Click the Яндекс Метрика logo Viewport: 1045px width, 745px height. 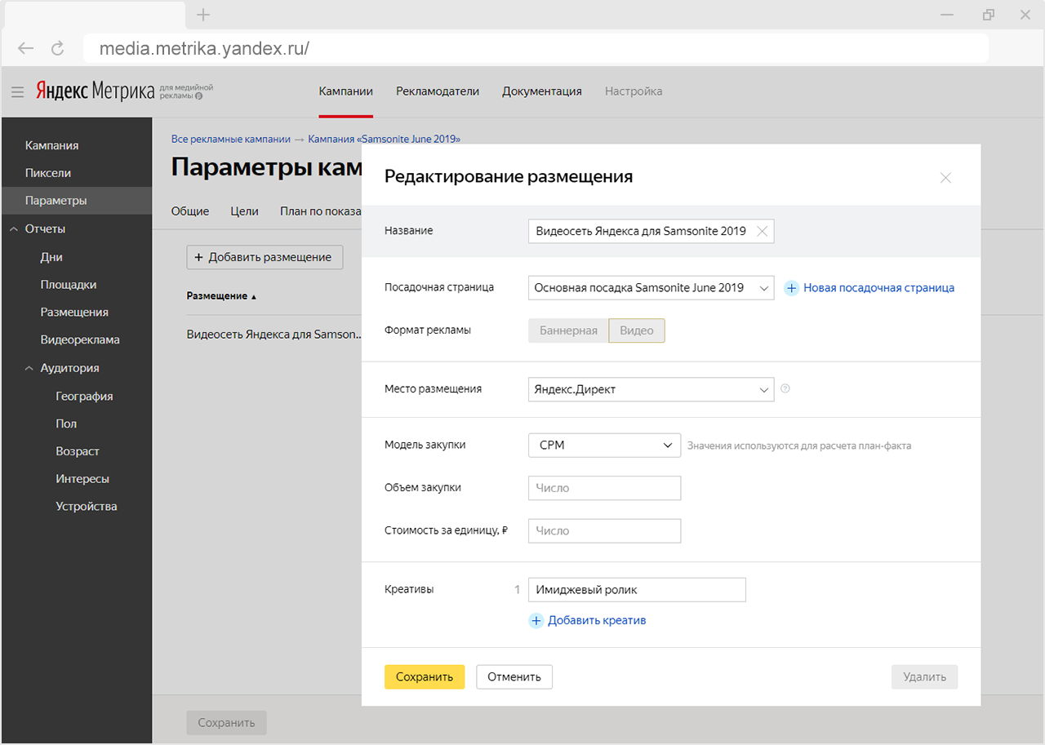[95, 91]
